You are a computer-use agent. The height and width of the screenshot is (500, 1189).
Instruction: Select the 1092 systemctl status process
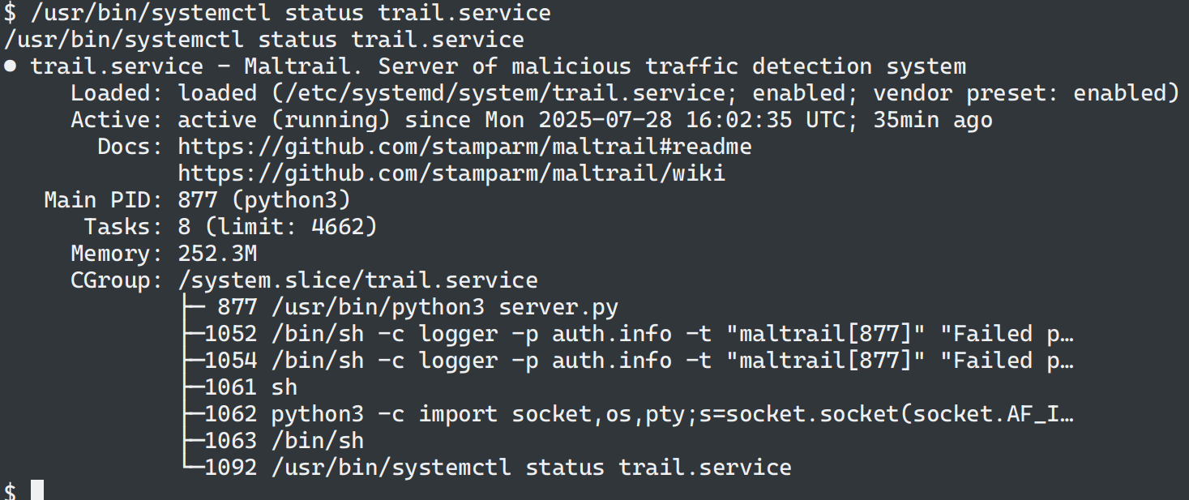click(498, 468)
